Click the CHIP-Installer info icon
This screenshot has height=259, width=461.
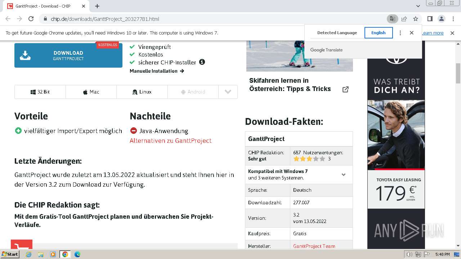[202, 62]
